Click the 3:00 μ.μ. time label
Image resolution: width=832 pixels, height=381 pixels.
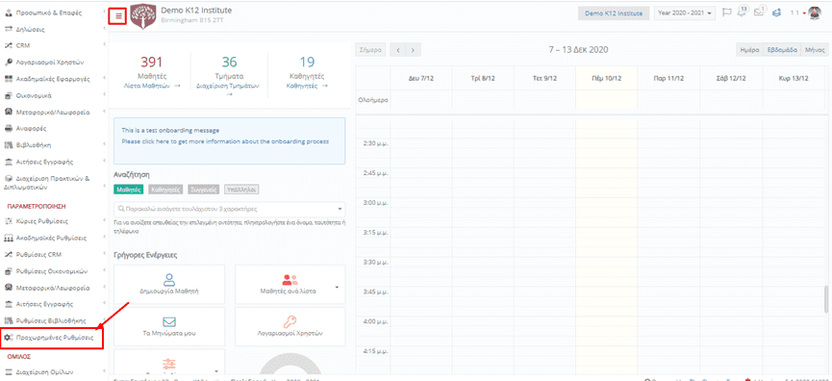(x=375, y=203)
